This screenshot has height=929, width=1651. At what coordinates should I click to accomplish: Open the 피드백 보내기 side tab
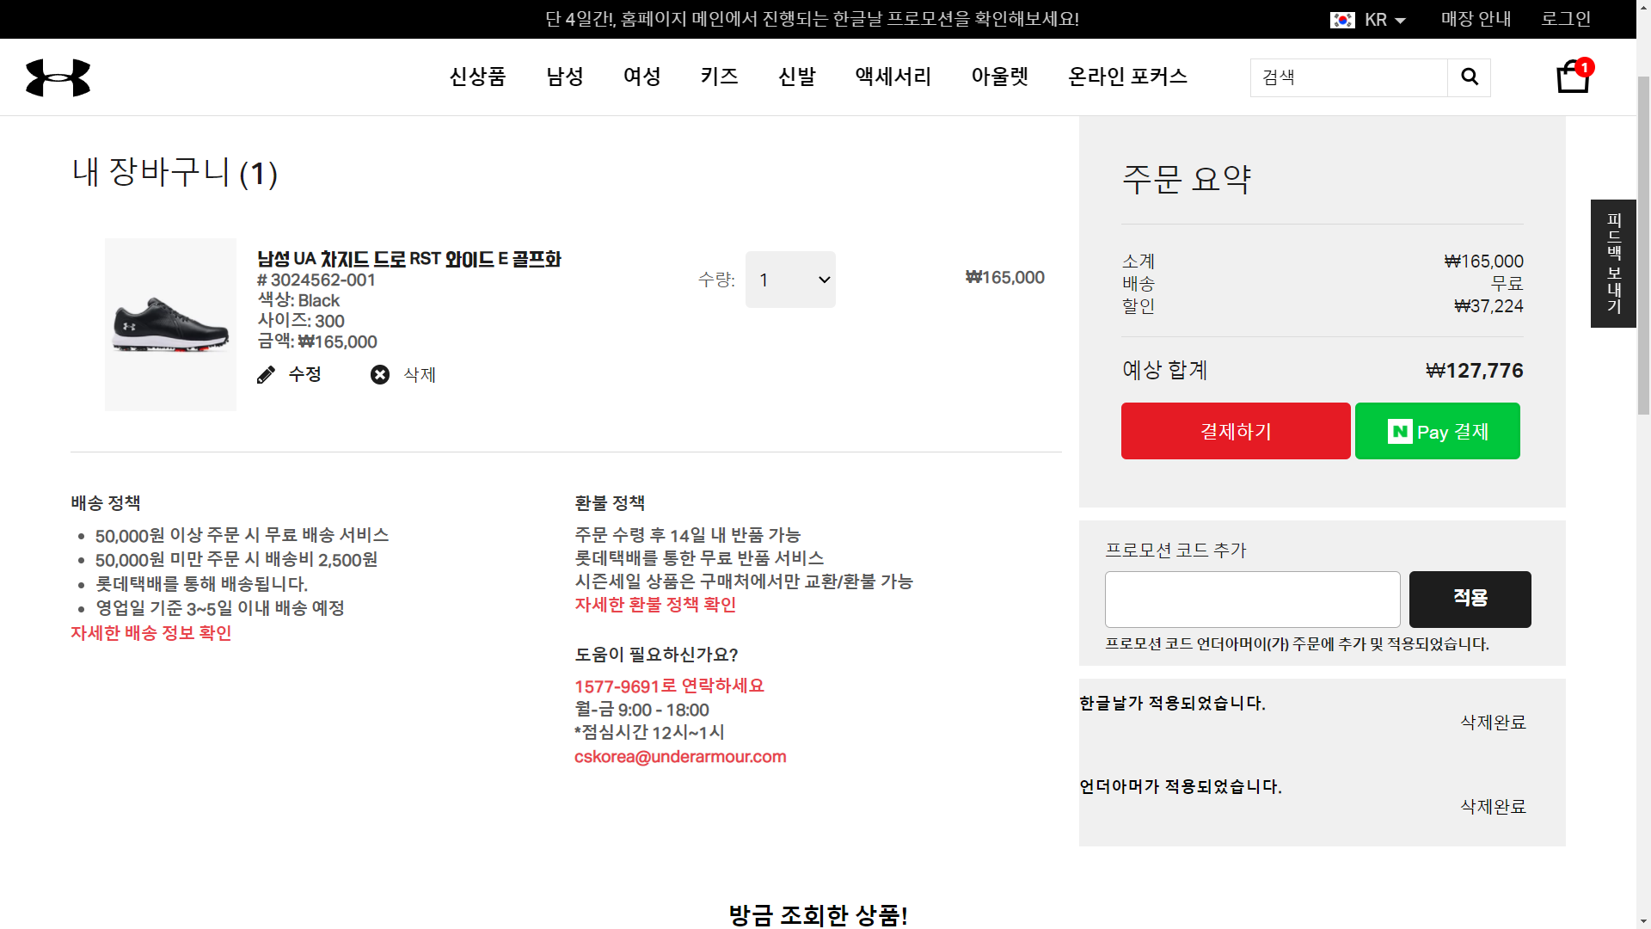click(1613, 263)
